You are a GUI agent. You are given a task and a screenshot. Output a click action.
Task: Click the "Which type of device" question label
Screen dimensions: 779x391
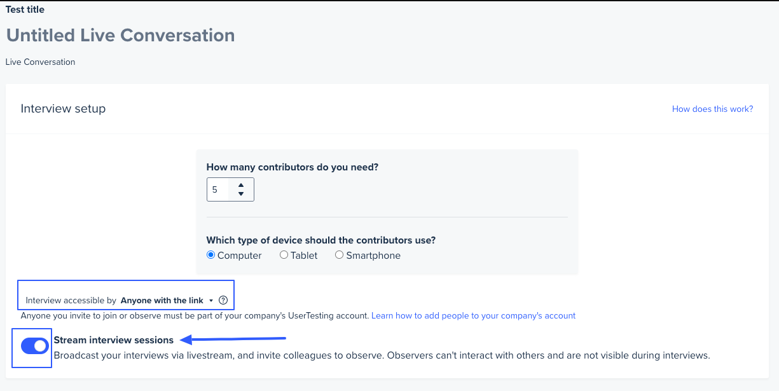click(x=321, y=240)
